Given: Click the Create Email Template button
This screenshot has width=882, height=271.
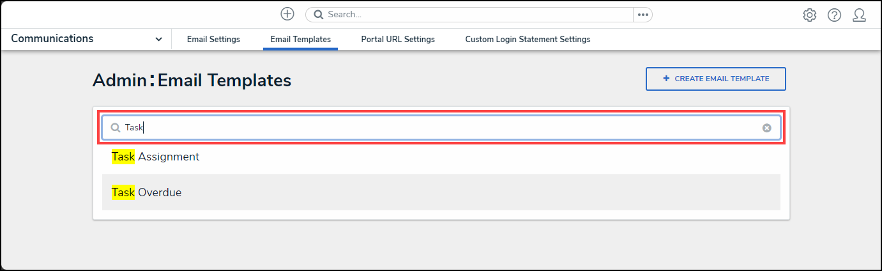Looking at the screenshot, I should click(715, 79).
